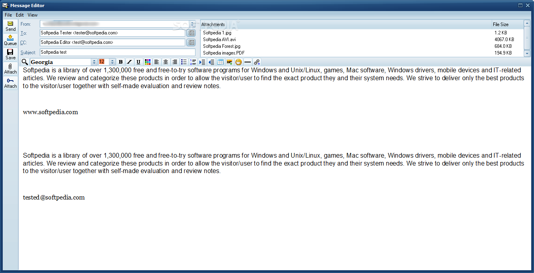Click the 4067.0 KB file size value
Screen dimensions: 534x273
pos(504,40)
